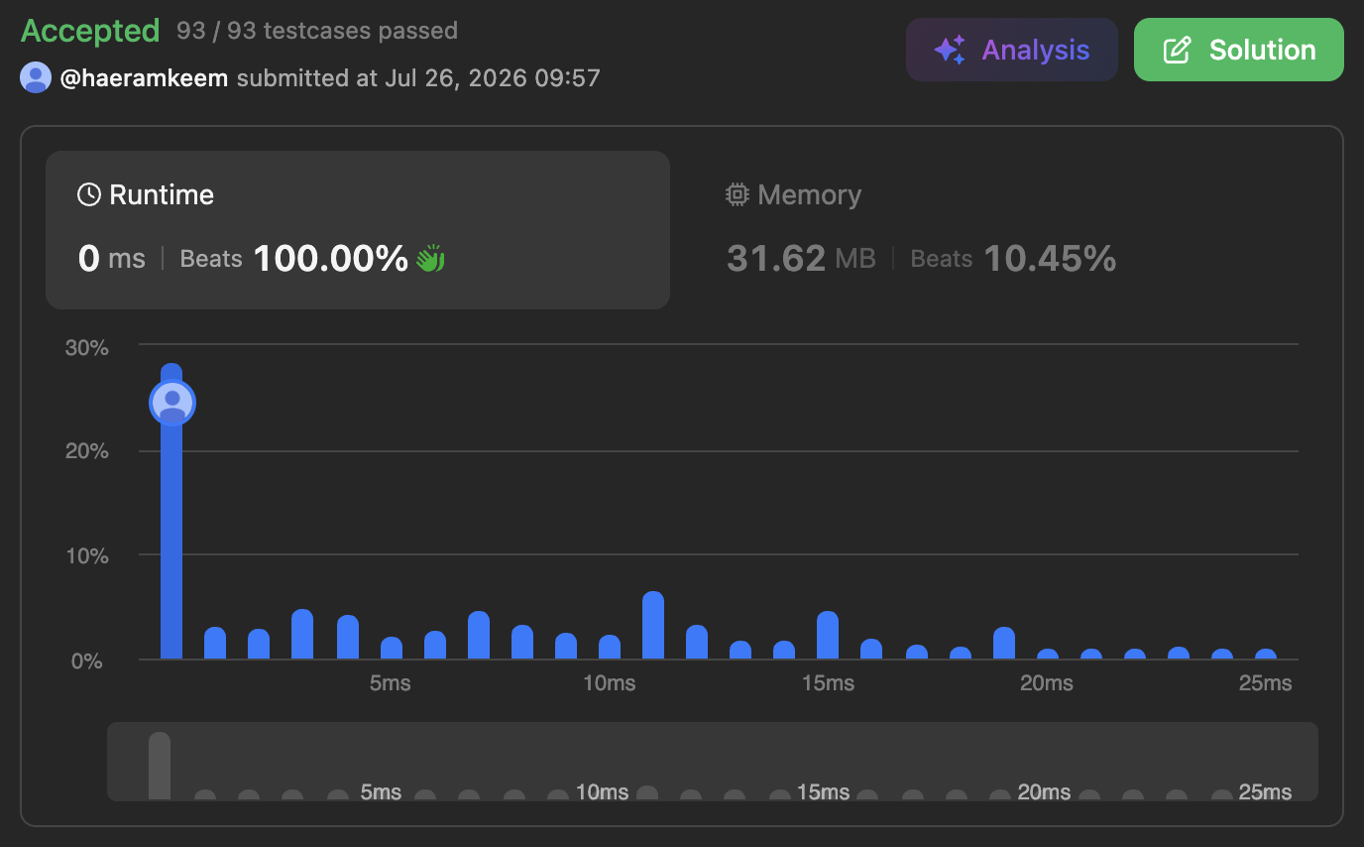The width and height of the screenshot is (1364, 847).
Task: Select the histogram bar at 15ms
Action: tap(828, 636)
